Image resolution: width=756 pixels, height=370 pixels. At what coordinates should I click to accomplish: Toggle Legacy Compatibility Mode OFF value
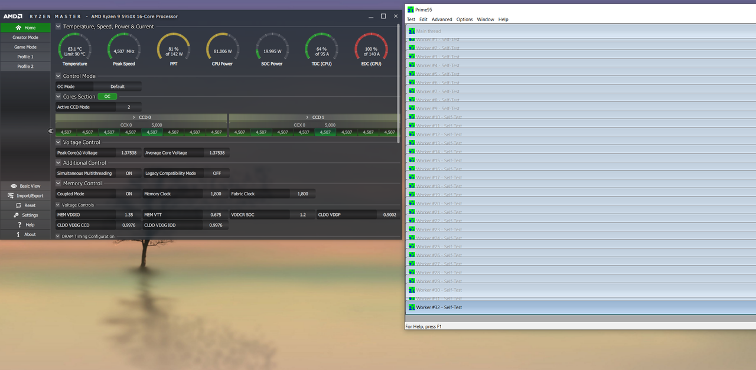coord(217,173)
